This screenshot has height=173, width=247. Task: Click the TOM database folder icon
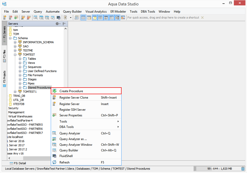tap(10, 34)
